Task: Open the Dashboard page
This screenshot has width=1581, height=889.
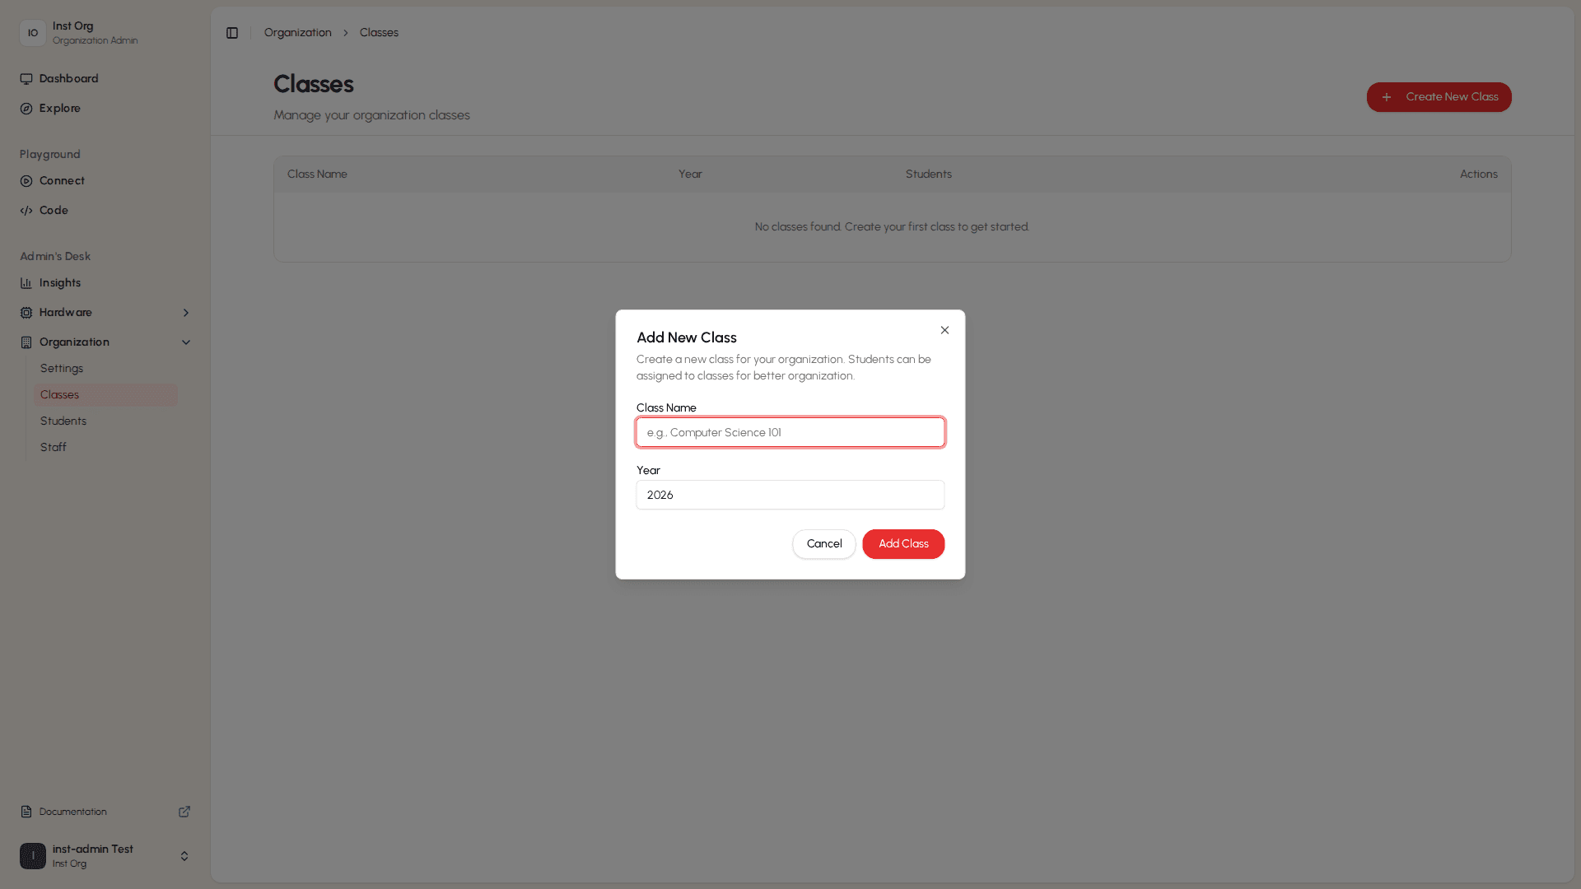Action: pos(105,79)
